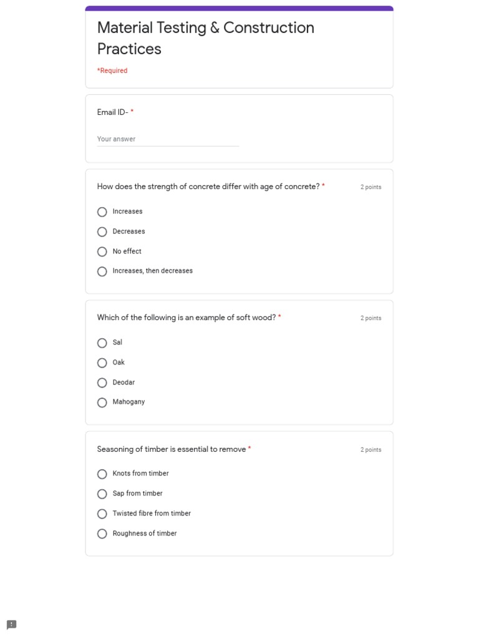Screen dimensions: 479x639
Task: Click the soft wood question text
Action: click(x=186, y=318)
